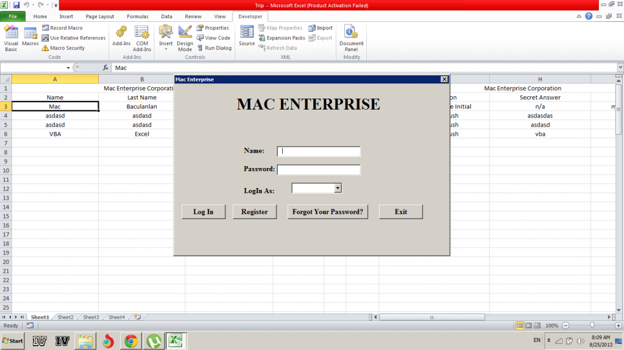Switch to Sheet3 tab

(91, 317)
